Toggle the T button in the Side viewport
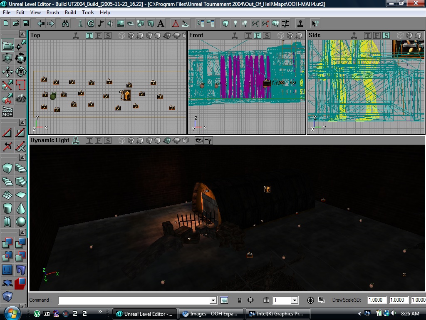Screen dimensions: 426x320 tap(367, 35)
